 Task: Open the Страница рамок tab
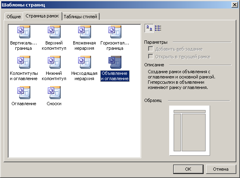42,16
